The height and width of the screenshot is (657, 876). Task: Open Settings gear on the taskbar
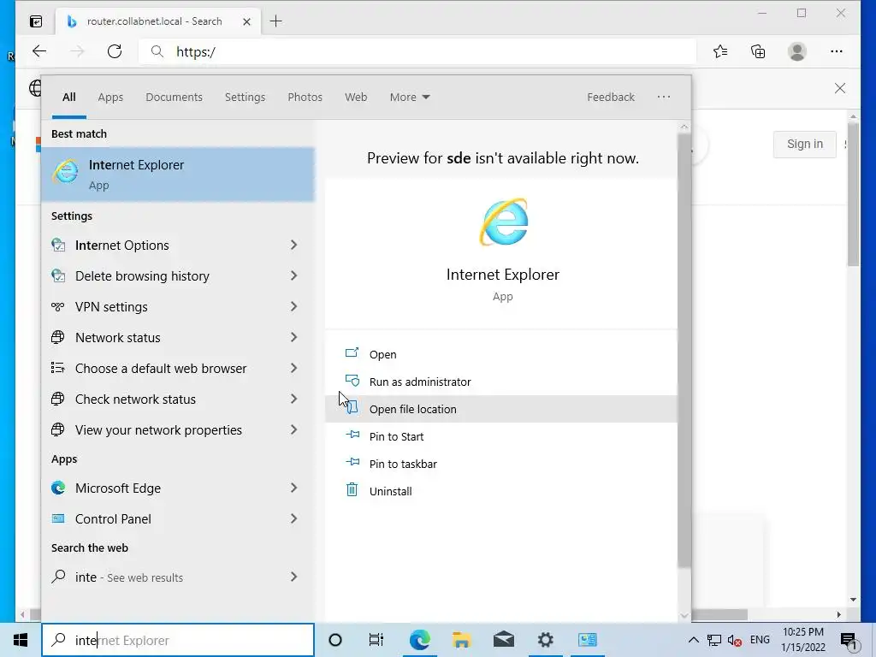545,640
